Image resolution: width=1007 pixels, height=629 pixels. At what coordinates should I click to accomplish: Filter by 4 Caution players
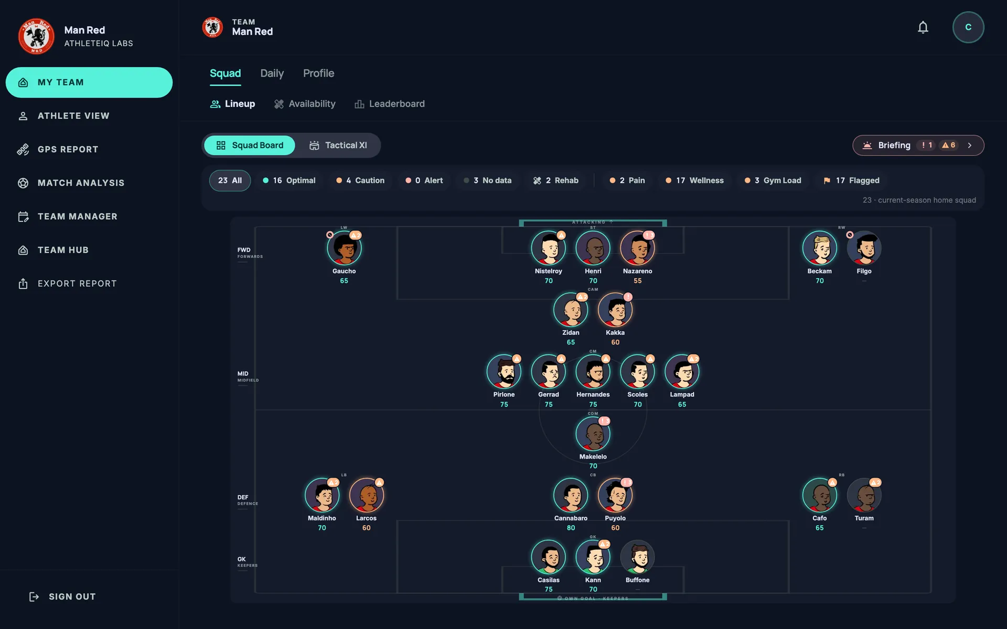360,180
